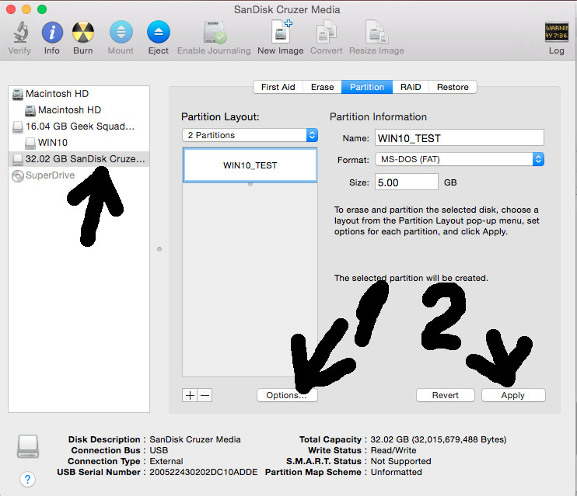The height and width of the screenshot is (496, 577).
Task: Eject the selected disk via Eject icon
Action: pos(158,32)
